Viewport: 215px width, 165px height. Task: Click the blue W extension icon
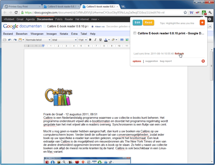click(191, 13)
